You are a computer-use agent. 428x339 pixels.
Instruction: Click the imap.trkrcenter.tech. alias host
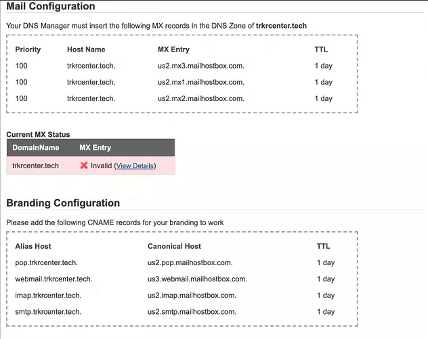pyautogui.click(x=49, y=295)
